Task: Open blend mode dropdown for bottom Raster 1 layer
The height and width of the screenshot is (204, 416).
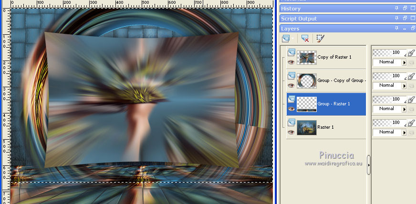Action: [405, 133]
